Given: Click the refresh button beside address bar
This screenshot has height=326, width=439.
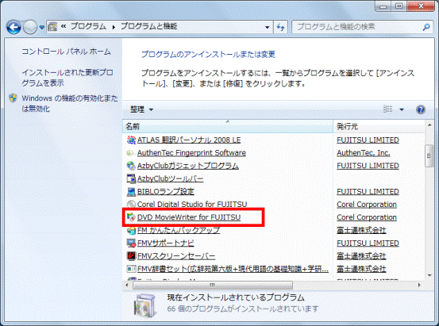Looking at the screenshot, I should pos(280,27).
